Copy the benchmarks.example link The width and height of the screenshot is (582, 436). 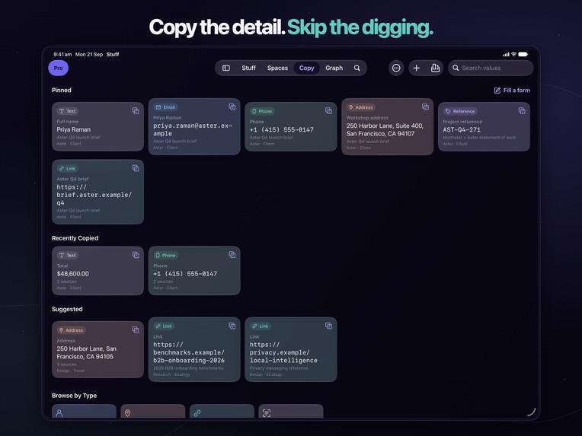tap(232, 326)
